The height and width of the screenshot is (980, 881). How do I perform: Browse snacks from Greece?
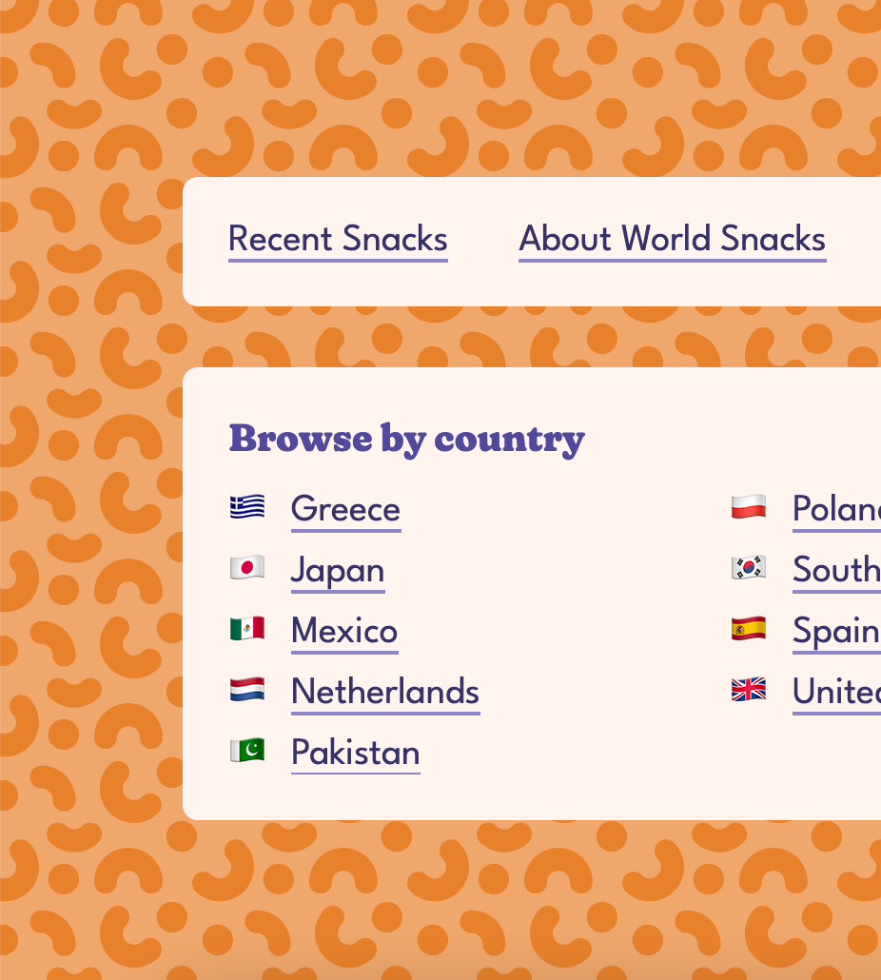(x=345, y=509)
